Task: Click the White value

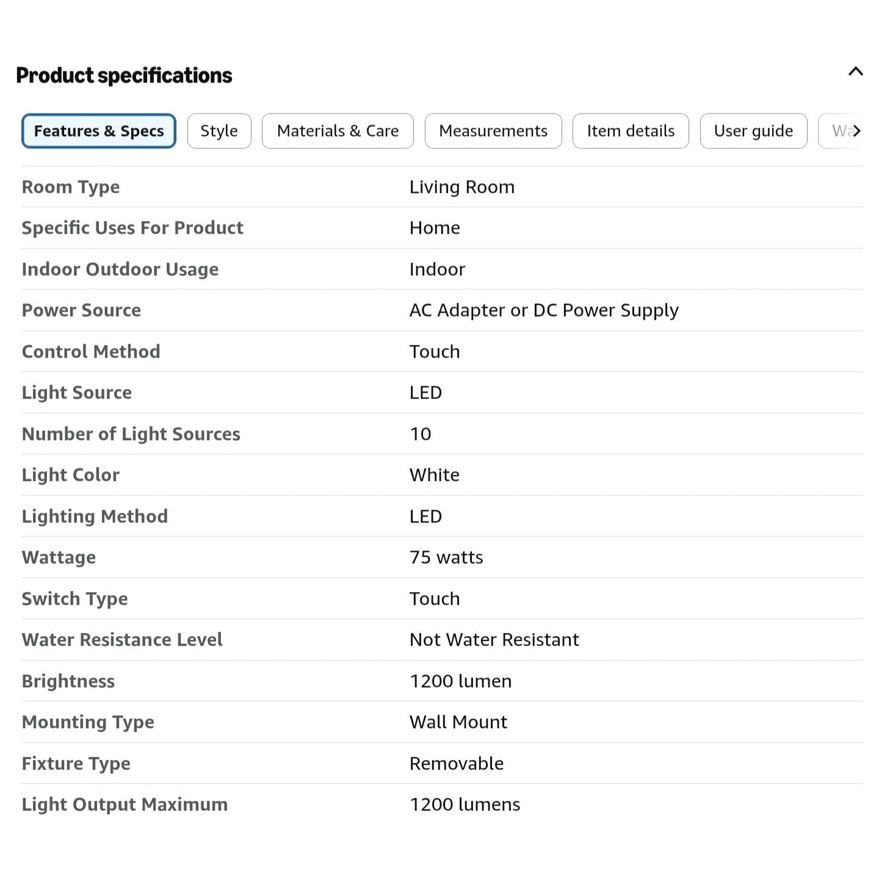Action: (x=435, y=475)
